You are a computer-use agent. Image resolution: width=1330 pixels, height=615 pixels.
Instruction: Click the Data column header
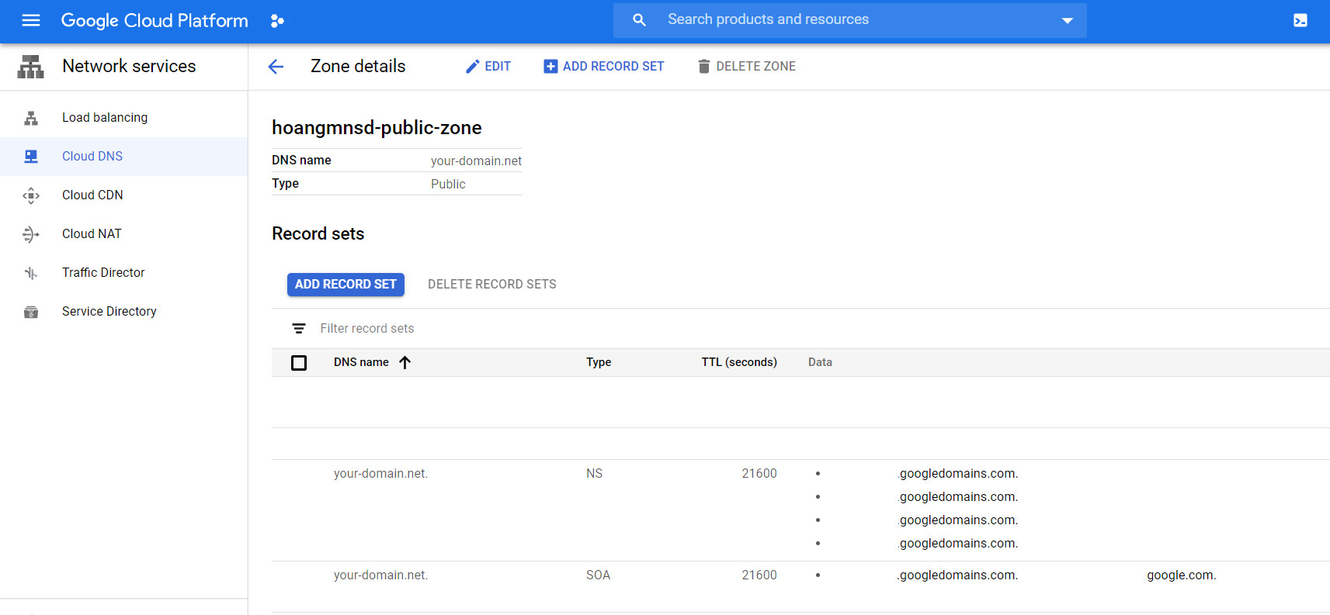point(820,362)
